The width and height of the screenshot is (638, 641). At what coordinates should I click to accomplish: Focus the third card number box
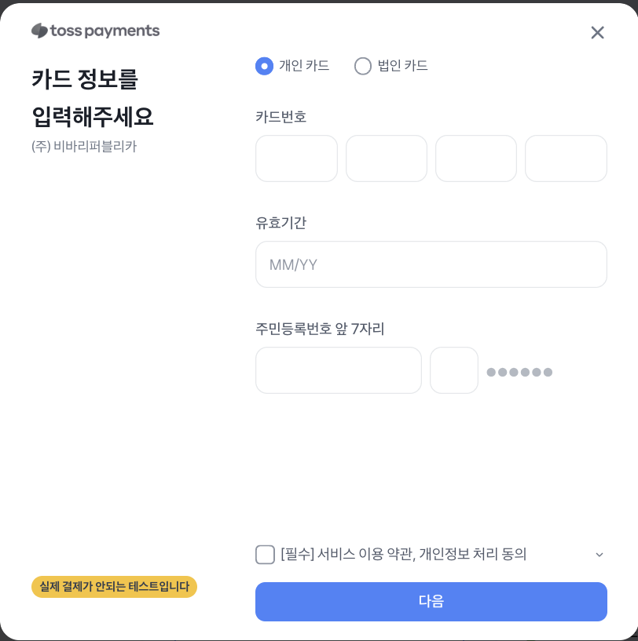(x=476, y=158)
